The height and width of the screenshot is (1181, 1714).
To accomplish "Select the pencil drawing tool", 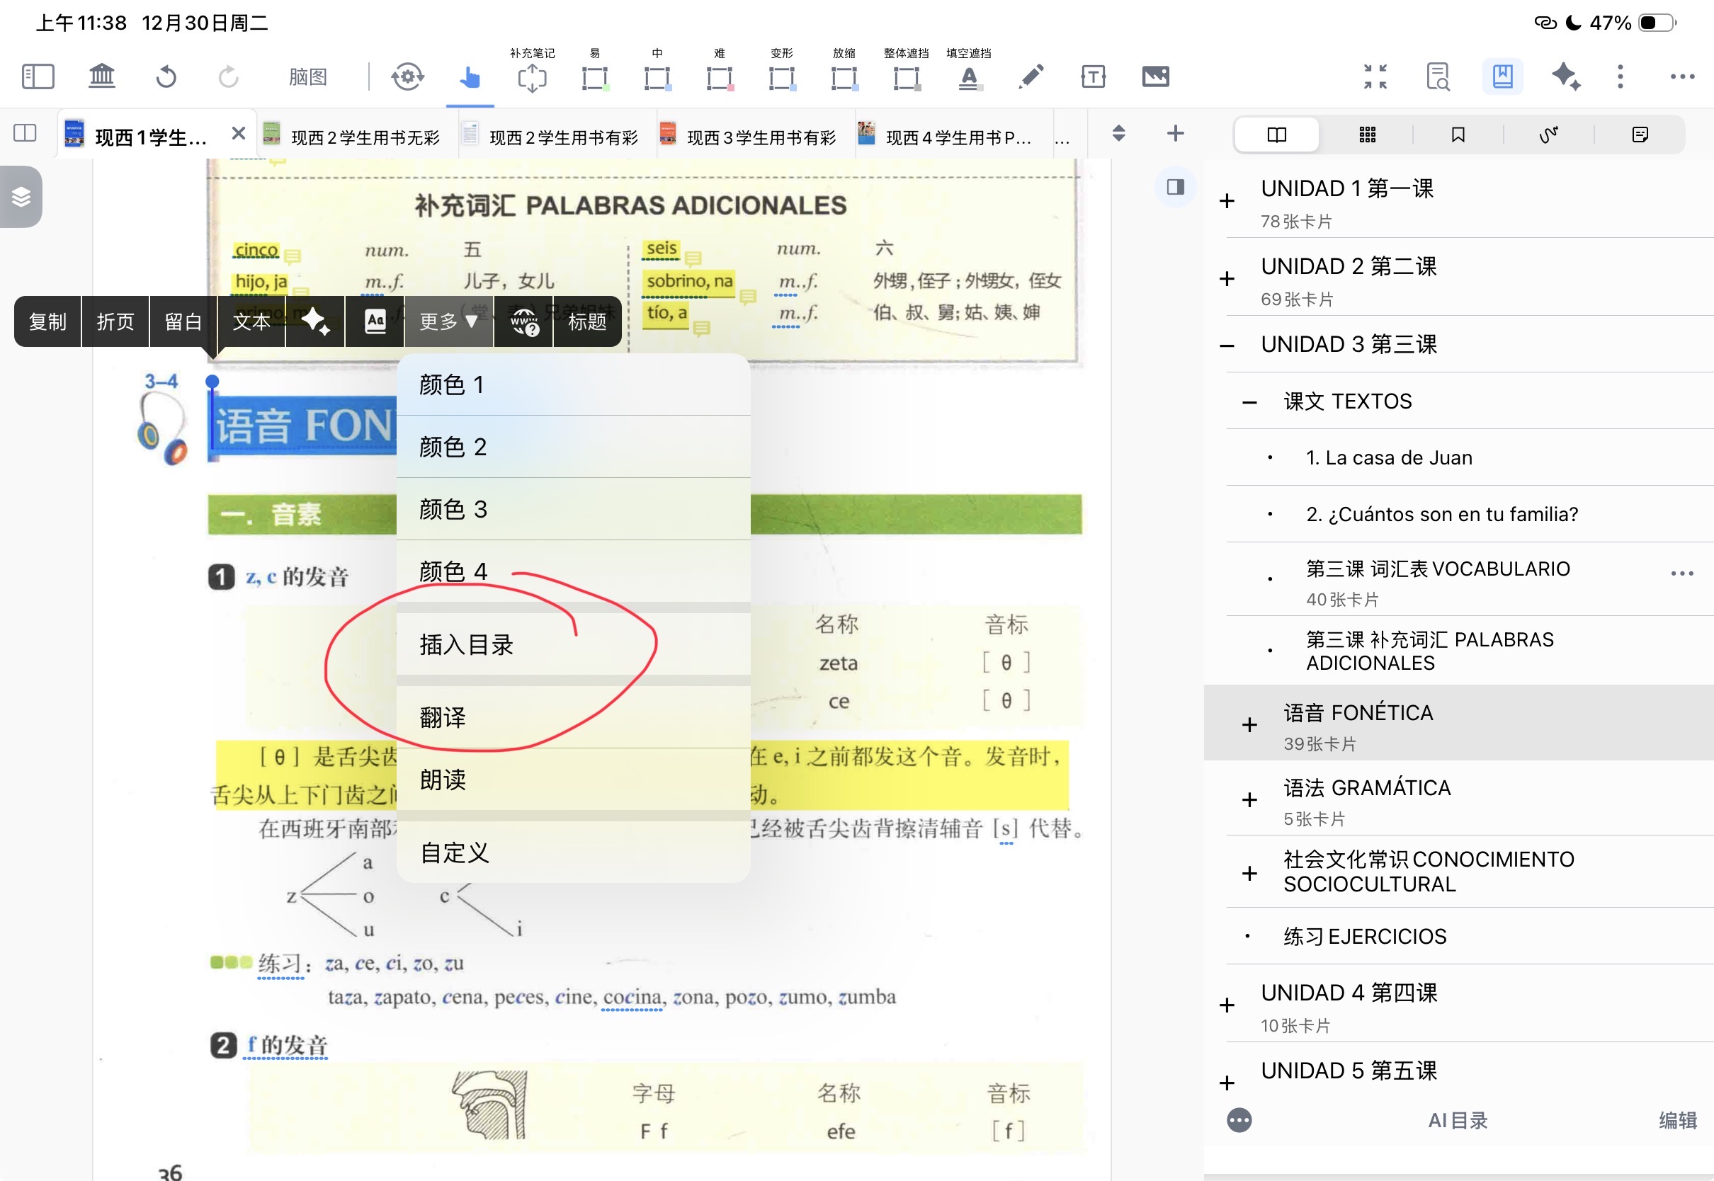I will [1031, 76].
